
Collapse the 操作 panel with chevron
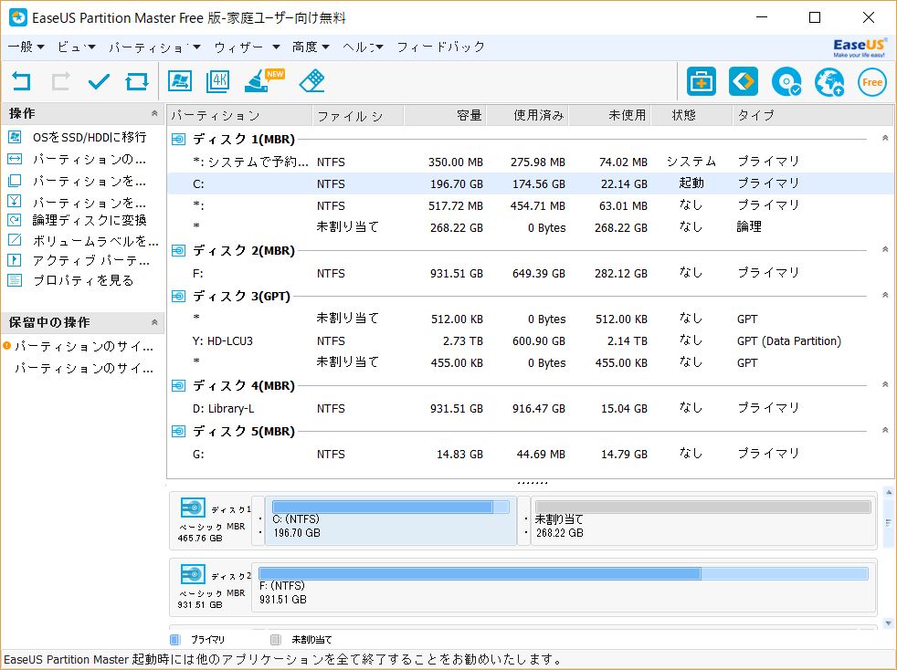coord(154,113)
